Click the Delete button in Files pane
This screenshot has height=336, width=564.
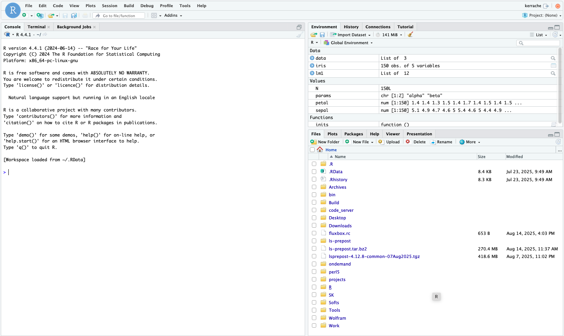point(416,142)
